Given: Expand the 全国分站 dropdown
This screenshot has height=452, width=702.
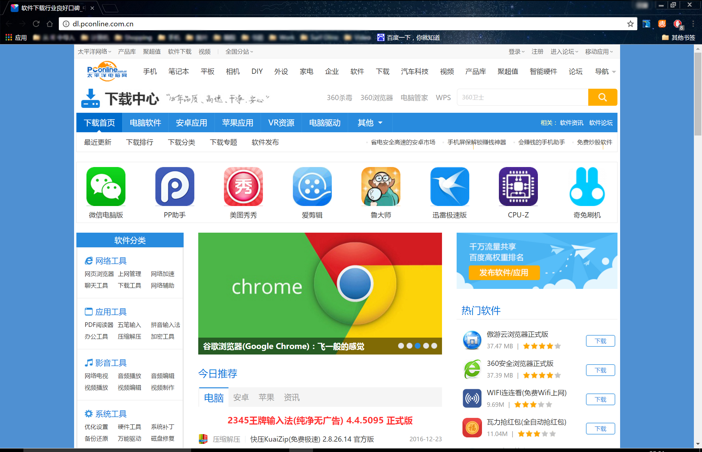Looking at the screenshot, I should point(239,51).
